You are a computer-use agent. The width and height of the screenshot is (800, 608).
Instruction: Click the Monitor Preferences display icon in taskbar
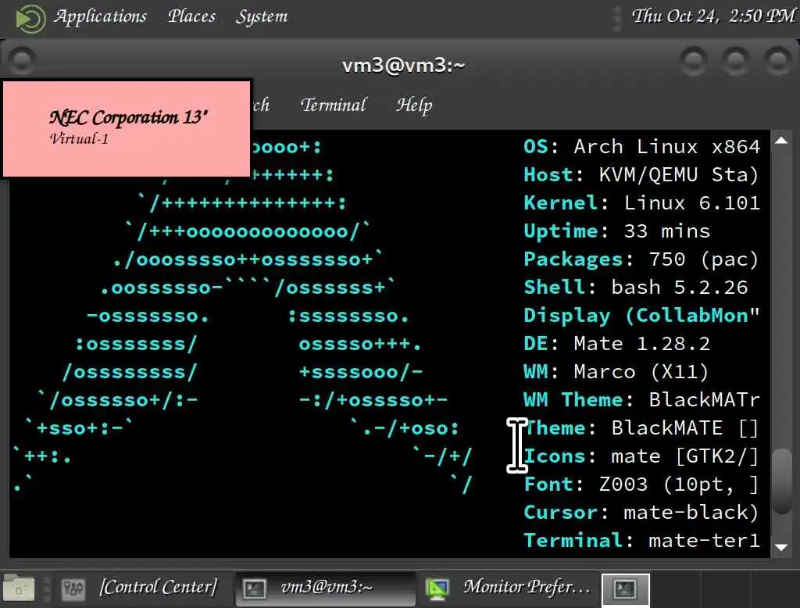click(437, 588)
